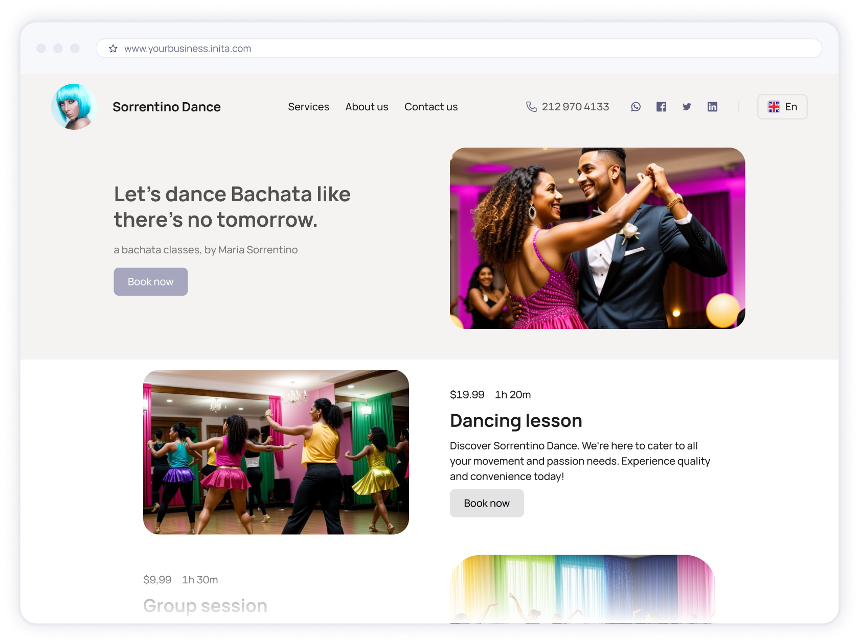Viewport: 860px width, 643px height.
Task: Visit the Facebook page icon
Action: (661, 107)
